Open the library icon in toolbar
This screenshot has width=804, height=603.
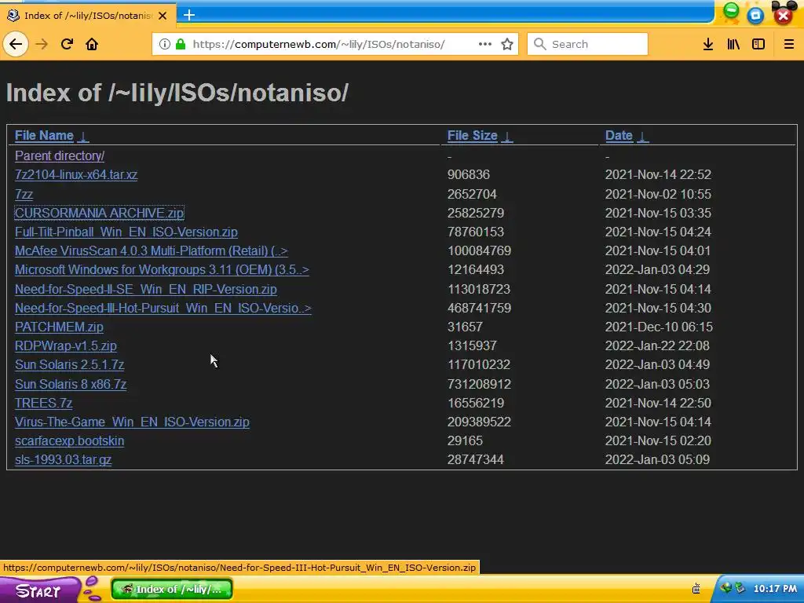[733, 44]
